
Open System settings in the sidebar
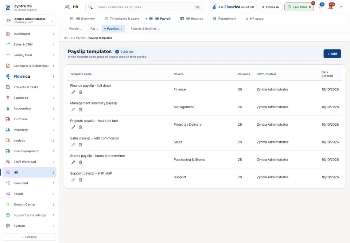click(30, 226)
